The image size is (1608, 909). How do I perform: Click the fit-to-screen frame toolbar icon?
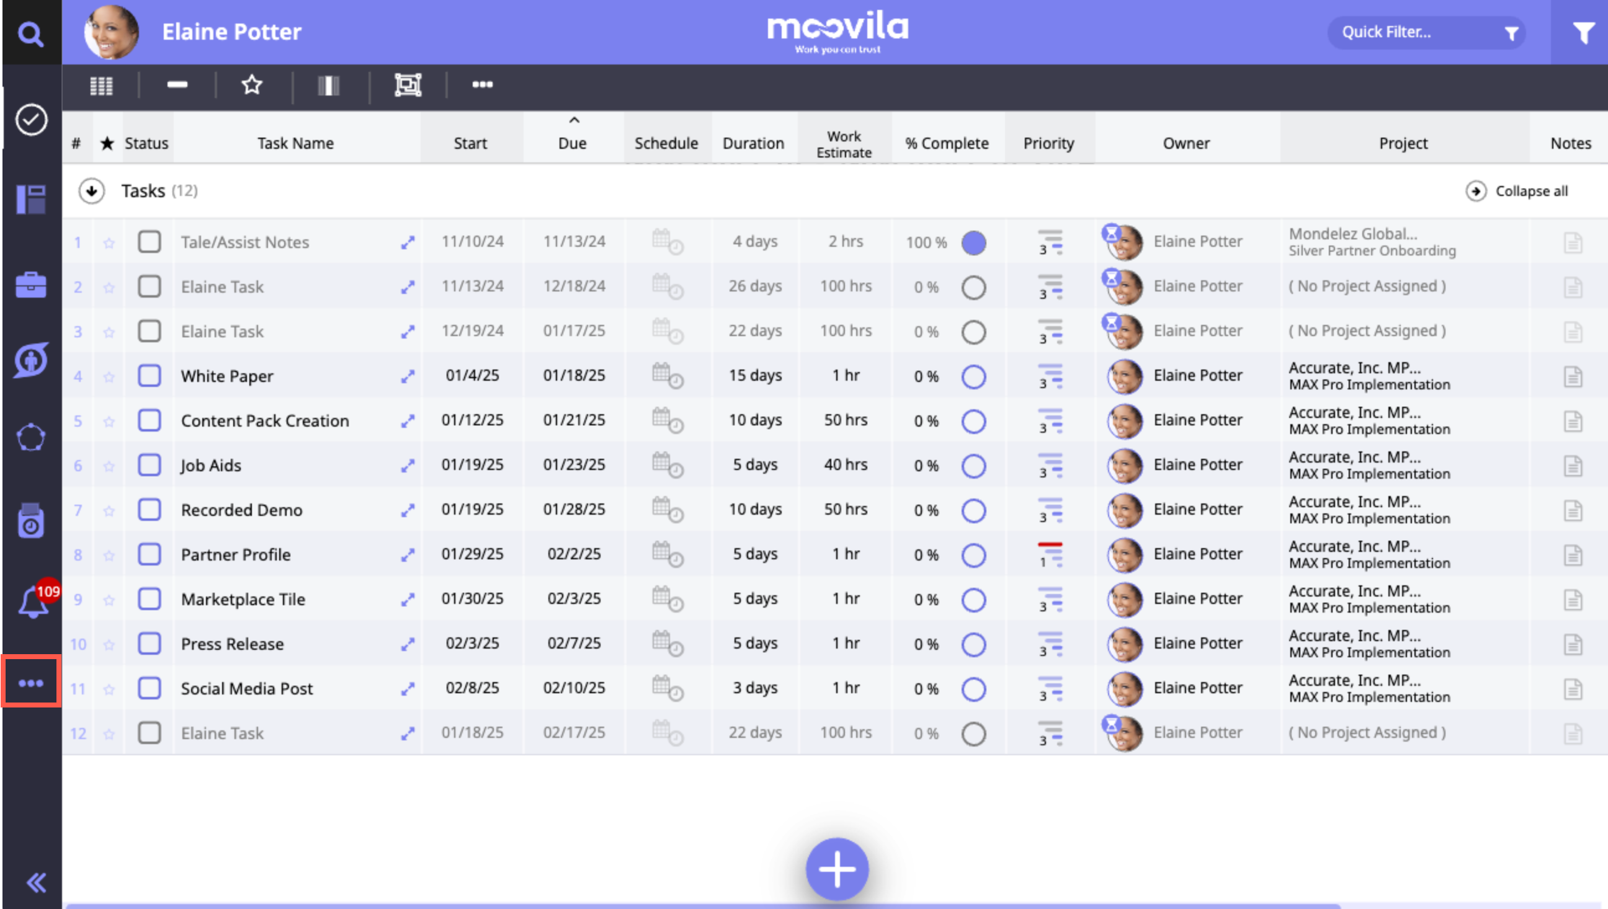click(x=408, y=85)
